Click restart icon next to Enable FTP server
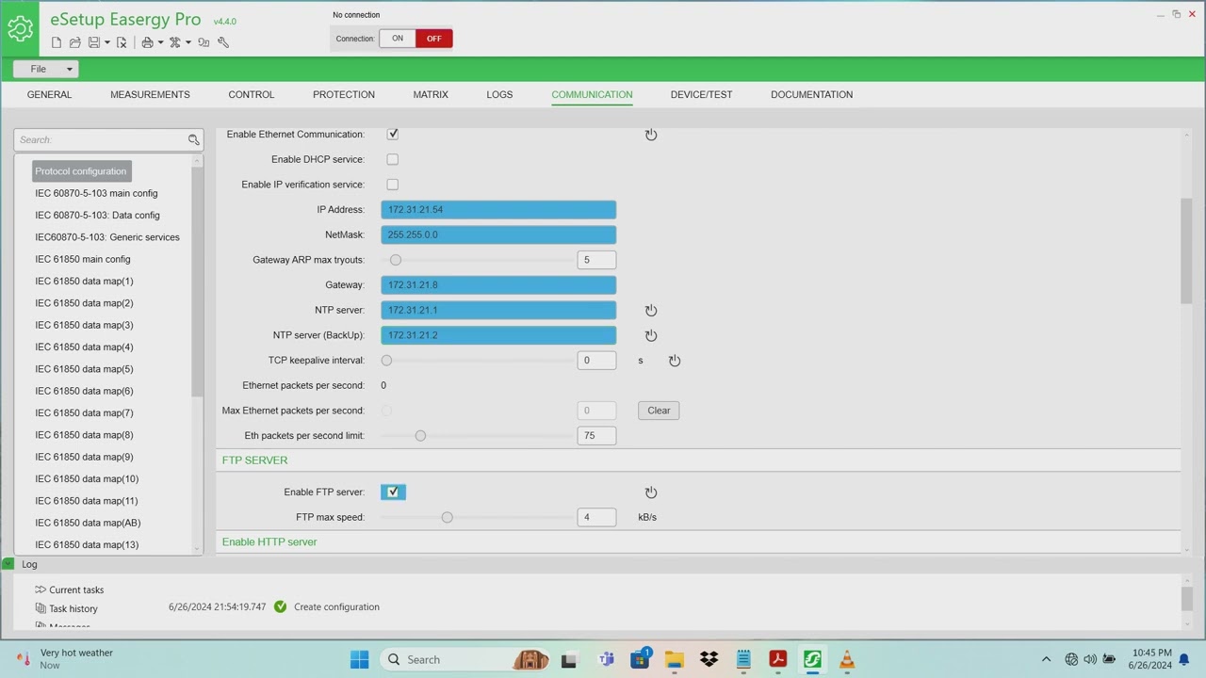The image size is (1206, 678). tap(651, 492)
